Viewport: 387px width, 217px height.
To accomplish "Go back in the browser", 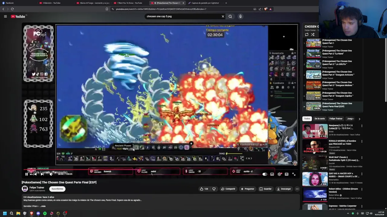I will point(3,9).
